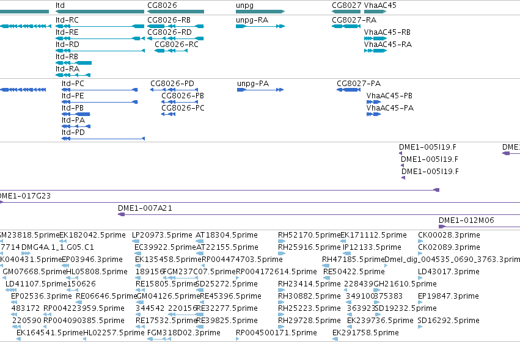This screenshot has width=520, height=342.
Task: Click EST EC39922.5prime
Action: [x=165, y=247]
